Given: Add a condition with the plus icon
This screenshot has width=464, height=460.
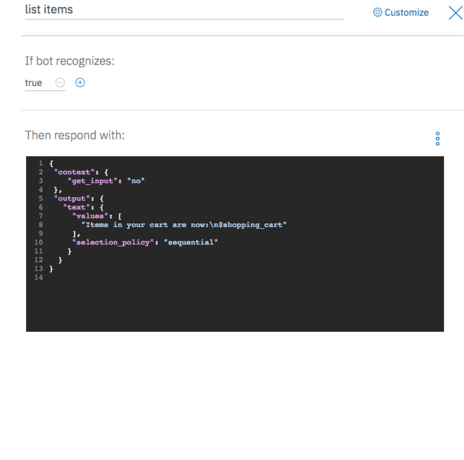Looking at the screenshot, I should point(80,82).
